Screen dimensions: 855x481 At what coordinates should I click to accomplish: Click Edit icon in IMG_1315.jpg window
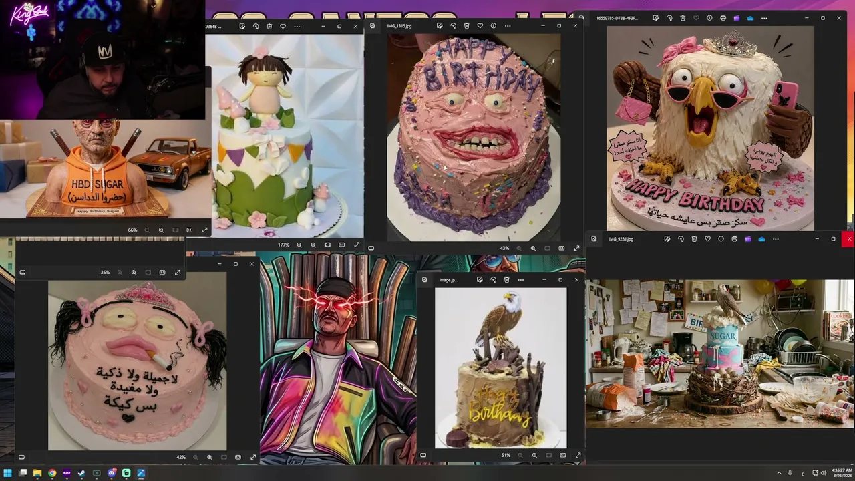[440, 26]
